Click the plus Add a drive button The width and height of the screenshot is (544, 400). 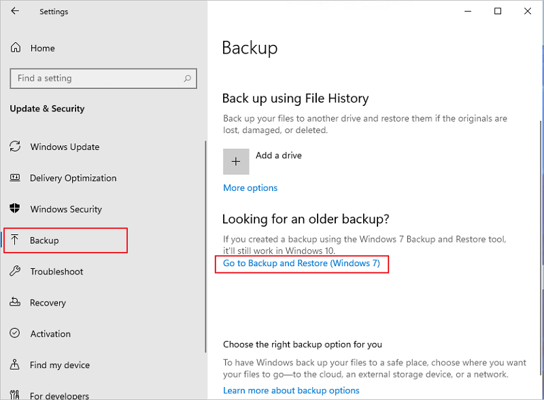click(236, 162)
